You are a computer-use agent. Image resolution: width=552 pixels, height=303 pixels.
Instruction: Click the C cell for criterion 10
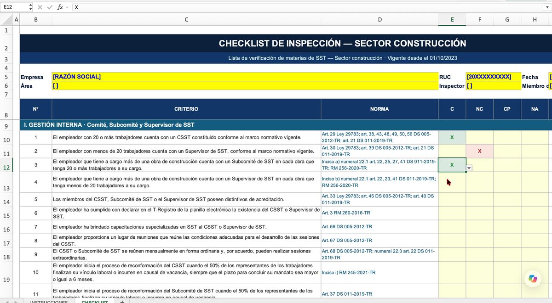pos(452,272)
